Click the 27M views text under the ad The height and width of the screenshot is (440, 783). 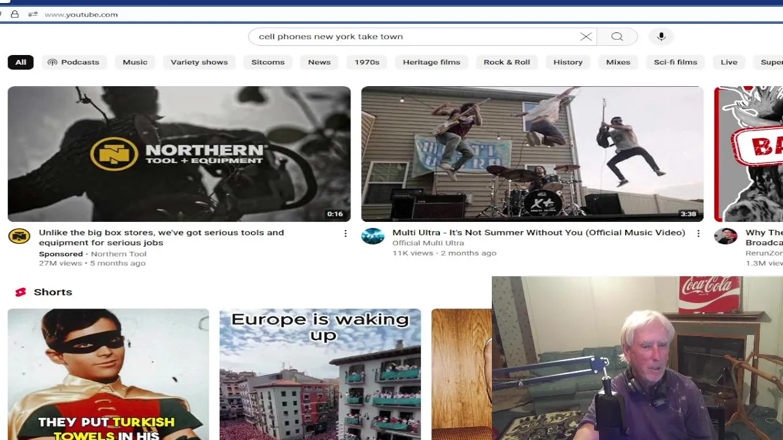(60, 263)
